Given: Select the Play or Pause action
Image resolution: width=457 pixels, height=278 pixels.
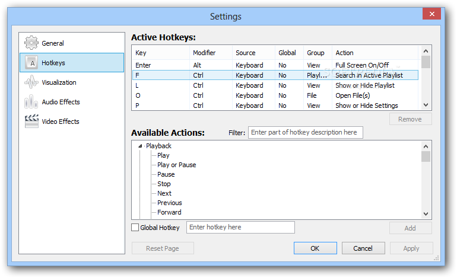Looking at the screenshot, I should [x=177, y=165].
